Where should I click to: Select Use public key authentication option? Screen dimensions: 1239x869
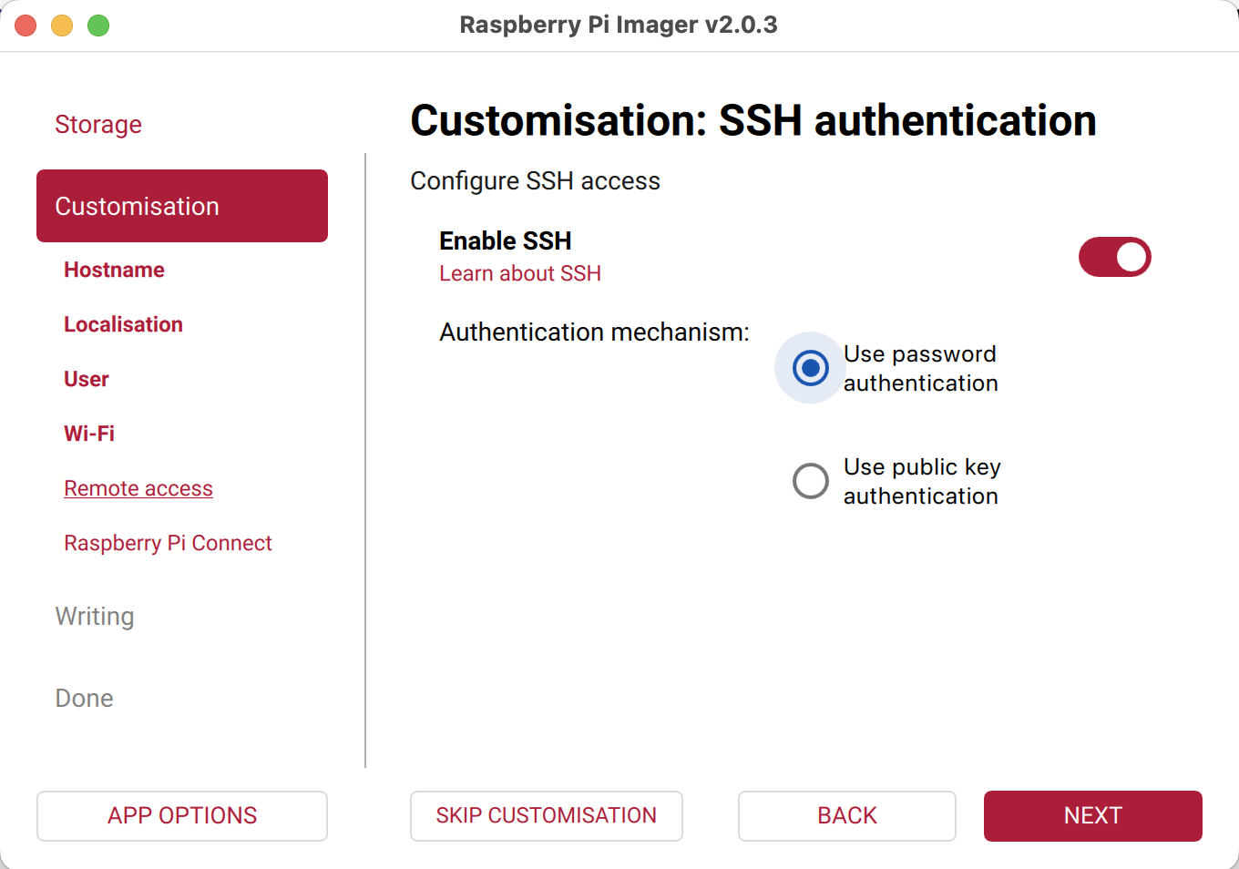pyautogui.click(x=810, y=481)
